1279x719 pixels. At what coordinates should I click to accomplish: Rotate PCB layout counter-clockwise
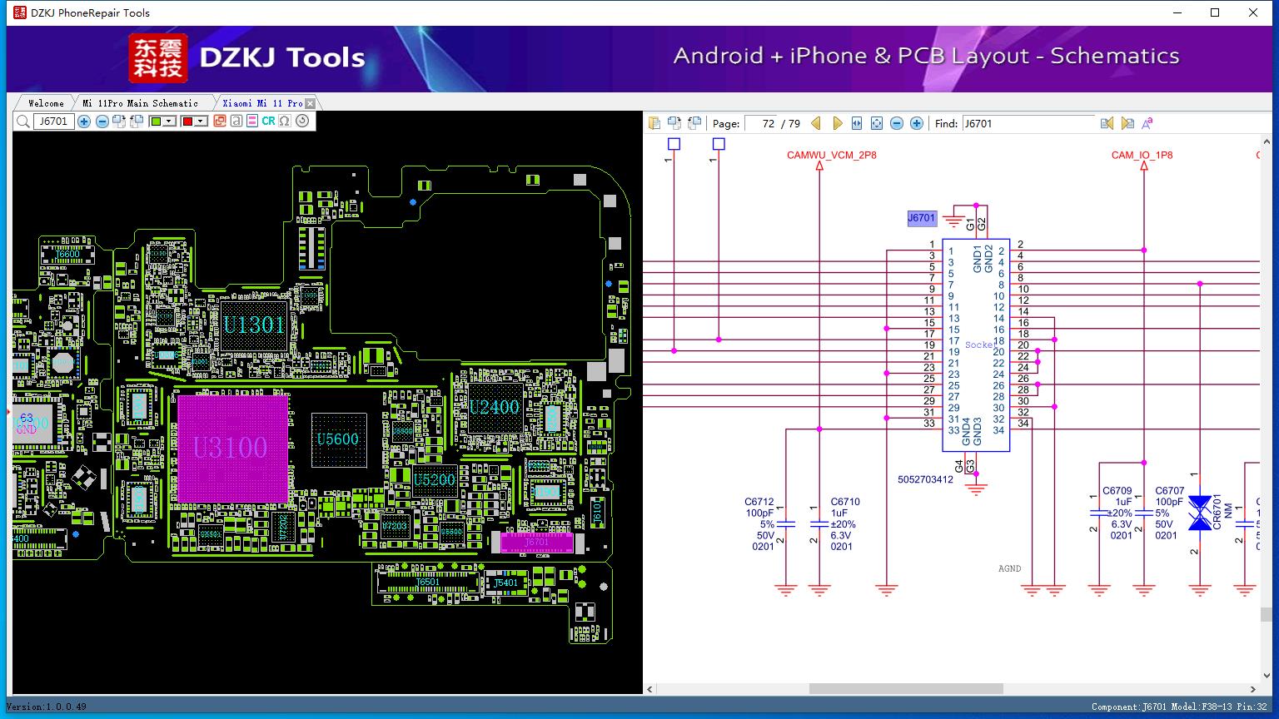[136, 121]
